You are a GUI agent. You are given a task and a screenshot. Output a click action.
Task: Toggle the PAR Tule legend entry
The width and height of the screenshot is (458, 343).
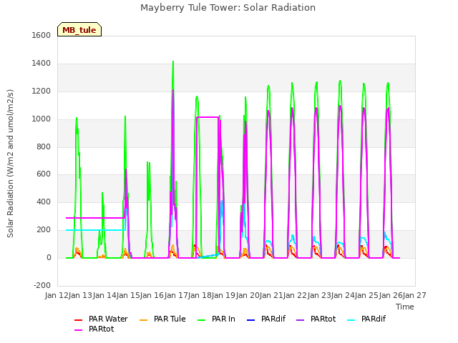tap(162, 319)
